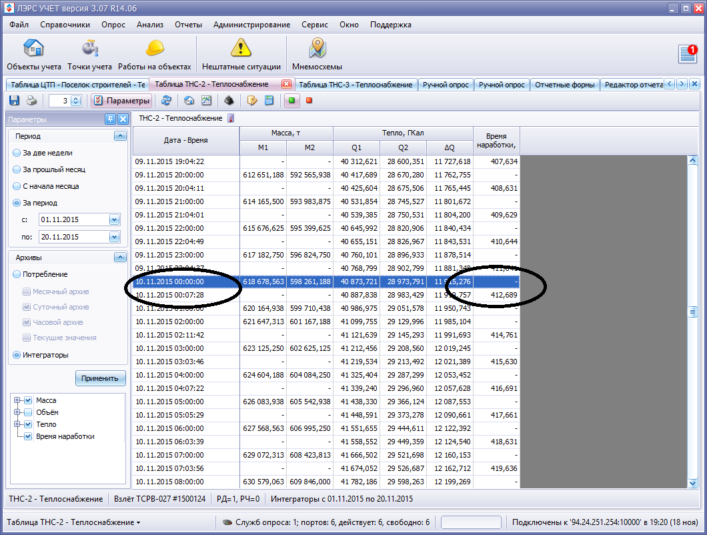
Task: Open the calculator icon in toolbar
Action: coord(269,101)
